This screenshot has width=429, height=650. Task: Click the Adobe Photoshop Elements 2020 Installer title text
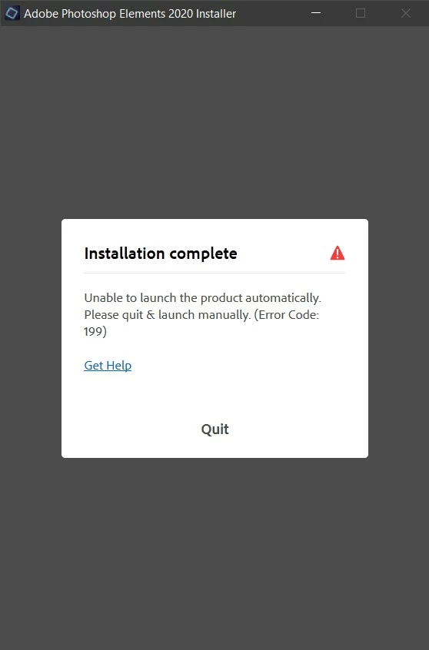130,14
